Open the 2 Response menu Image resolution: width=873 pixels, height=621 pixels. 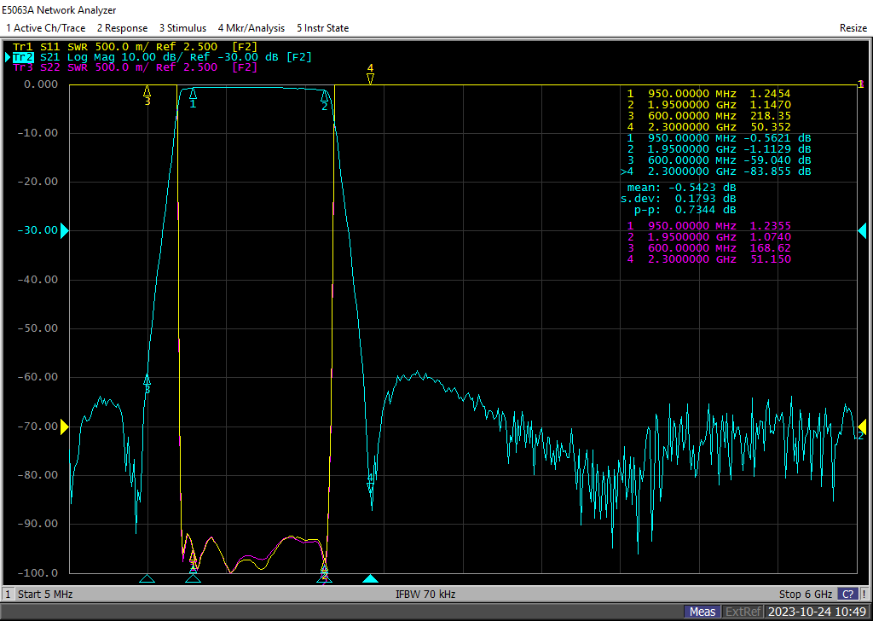pyautogui.click(x=122, y=28)
